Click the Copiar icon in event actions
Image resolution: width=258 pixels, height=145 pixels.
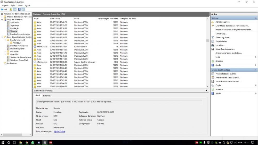[213, 86]
